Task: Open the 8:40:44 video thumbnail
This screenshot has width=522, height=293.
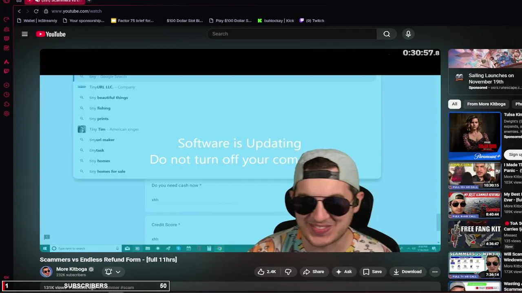Action: pos(475,205)
